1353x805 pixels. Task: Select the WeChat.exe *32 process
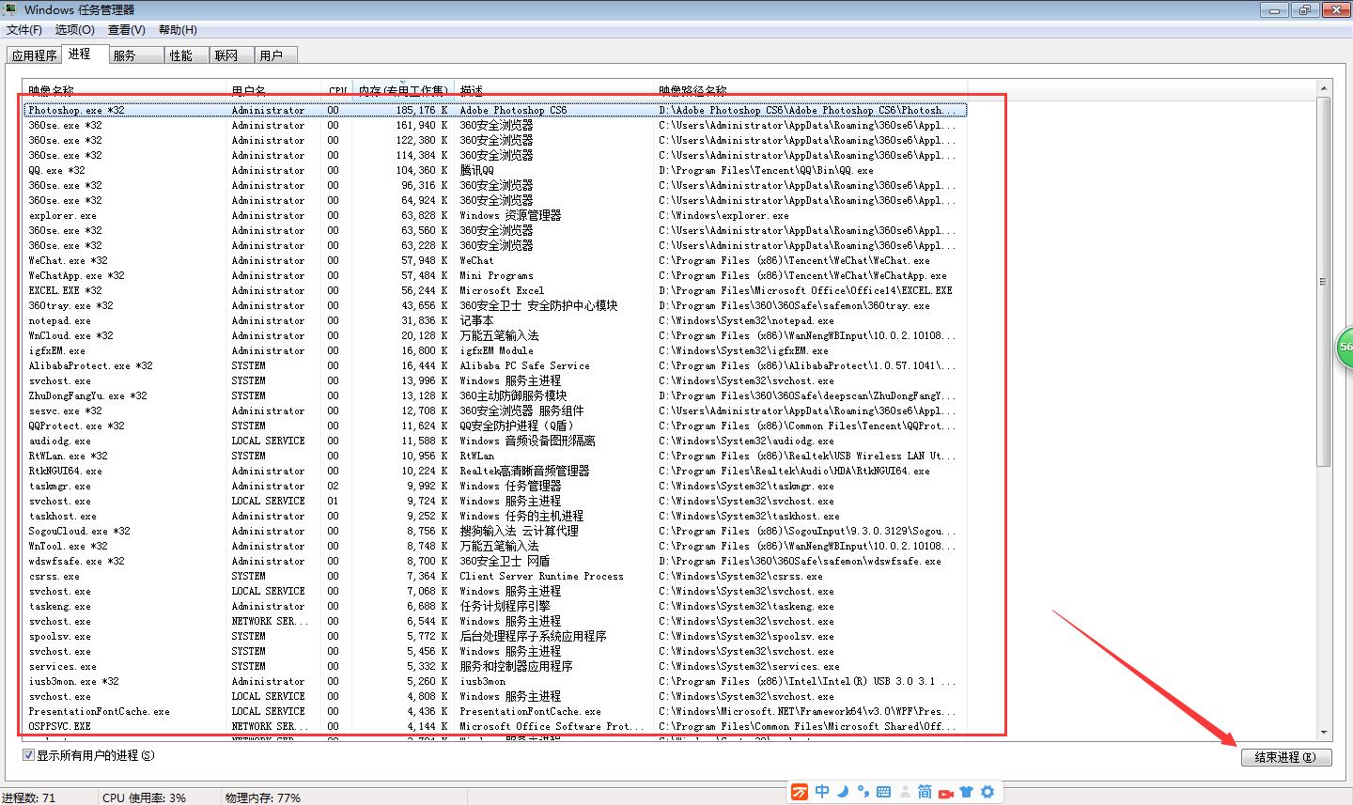pos(494,260)
